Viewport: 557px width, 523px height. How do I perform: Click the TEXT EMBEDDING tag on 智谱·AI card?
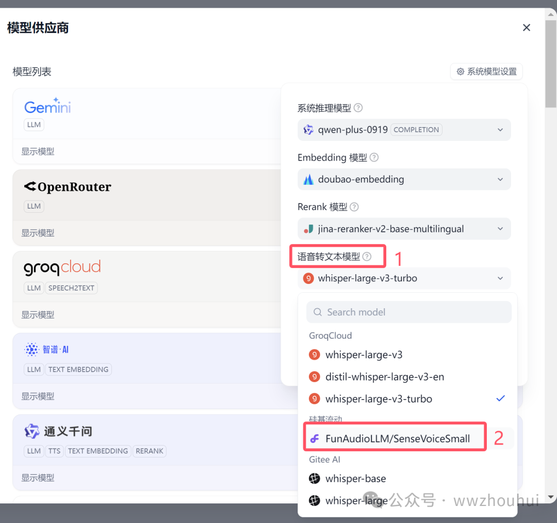coord(78,370)
